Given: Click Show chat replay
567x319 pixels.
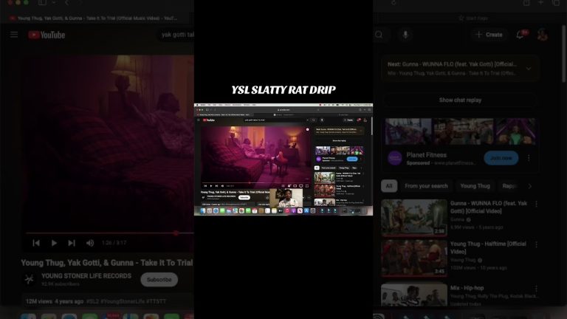Looking at the screenshot, I should click(460, 100).
